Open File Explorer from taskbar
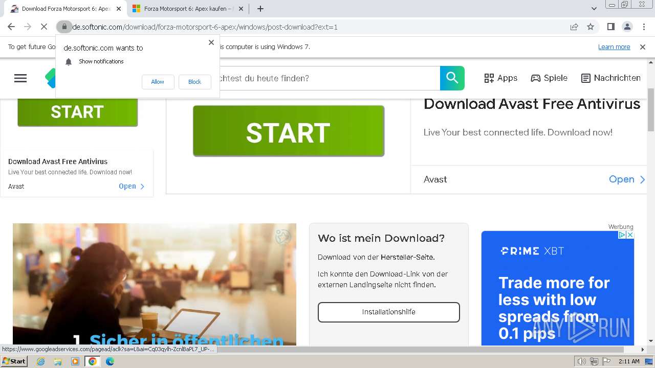This screenshot has width=655, height=368. (58, 361)
